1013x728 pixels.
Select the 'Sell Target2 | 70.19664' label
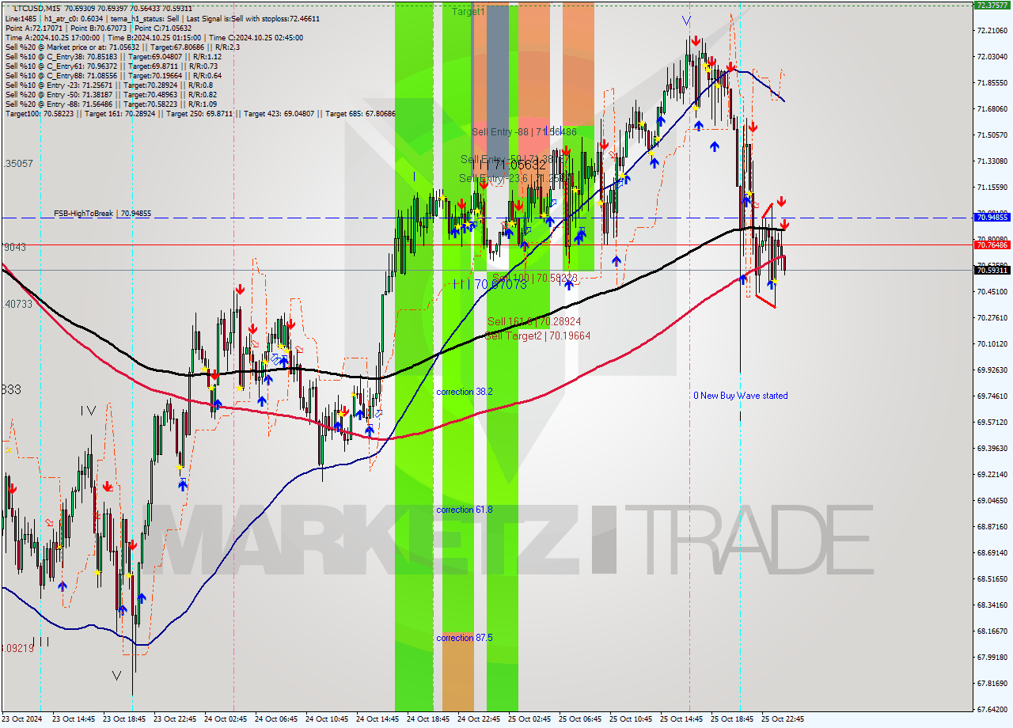[x=537, y=336]
